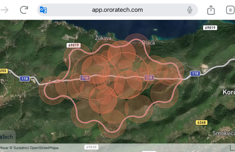The height and width of the screenshot is (152, 235).
Task: Click the 69020 road label at bottom
Action: coord(91,147)
